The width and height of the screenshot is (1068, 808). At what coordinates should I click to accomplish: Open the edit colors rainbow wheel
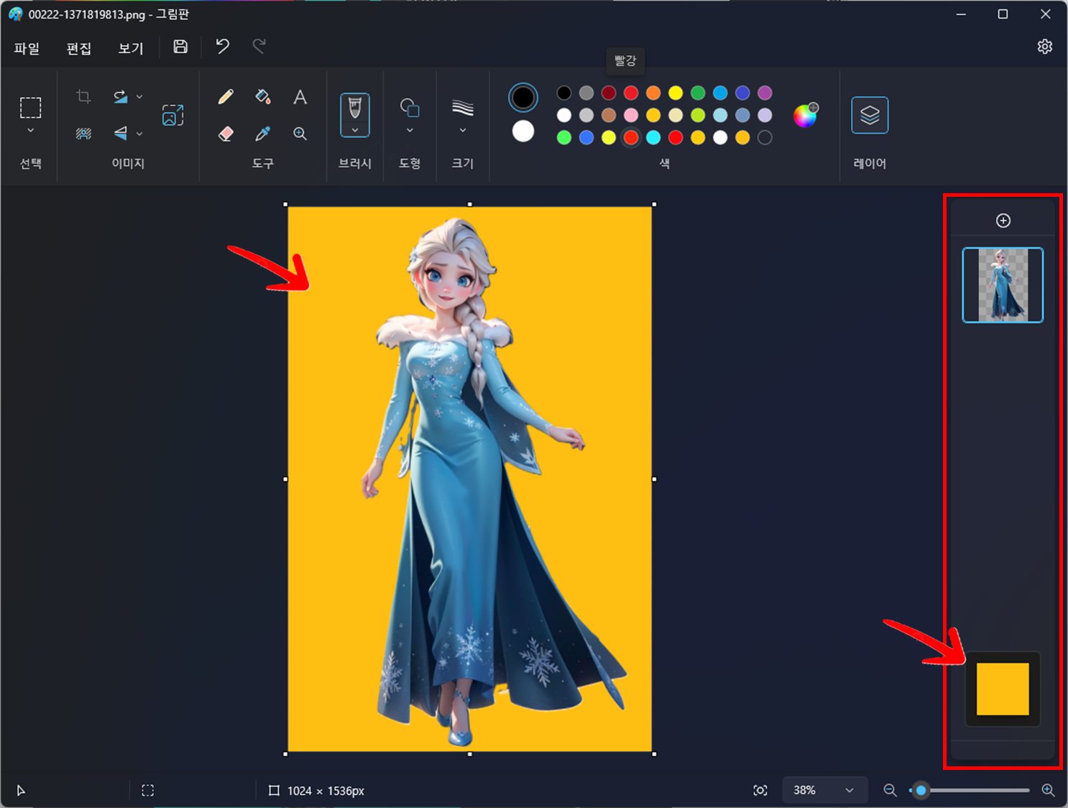click(x=806, y=115)
